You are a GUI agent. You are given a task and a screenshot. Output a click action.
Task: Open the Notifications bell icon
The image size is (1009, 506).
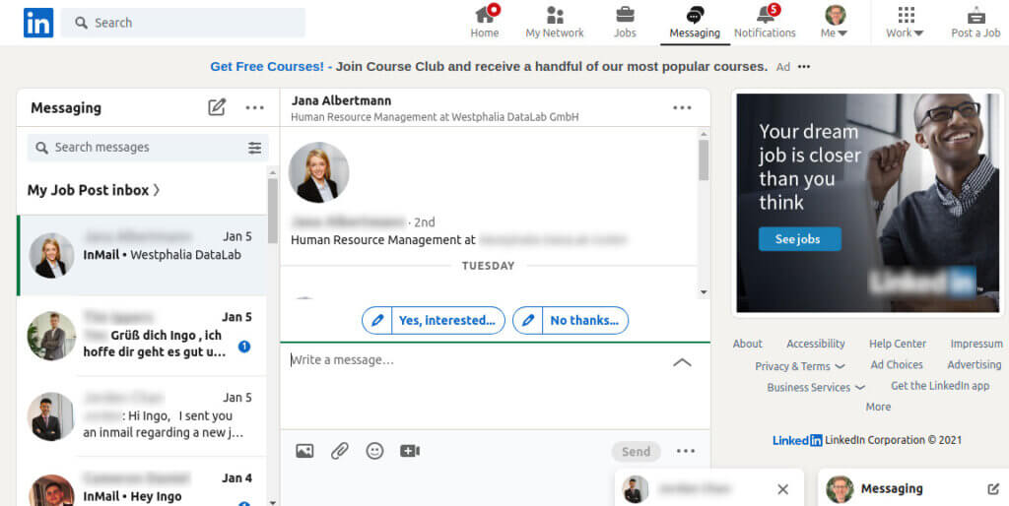tap(765, 22)
